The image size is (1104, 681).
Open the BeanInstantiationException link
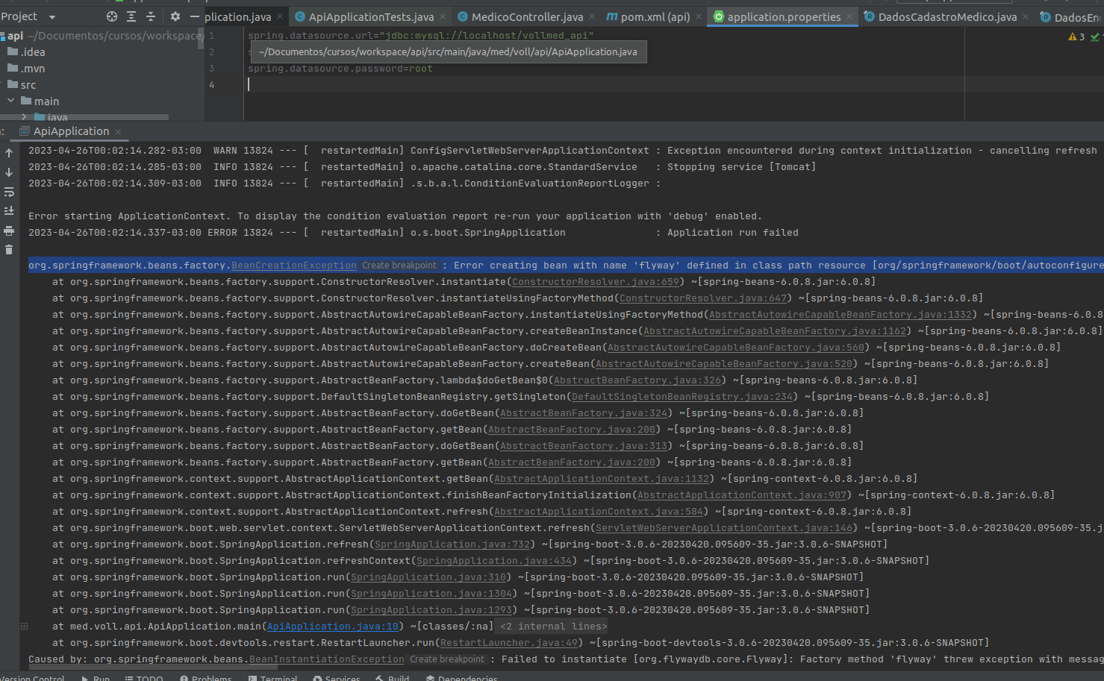(x=327, y=659)
